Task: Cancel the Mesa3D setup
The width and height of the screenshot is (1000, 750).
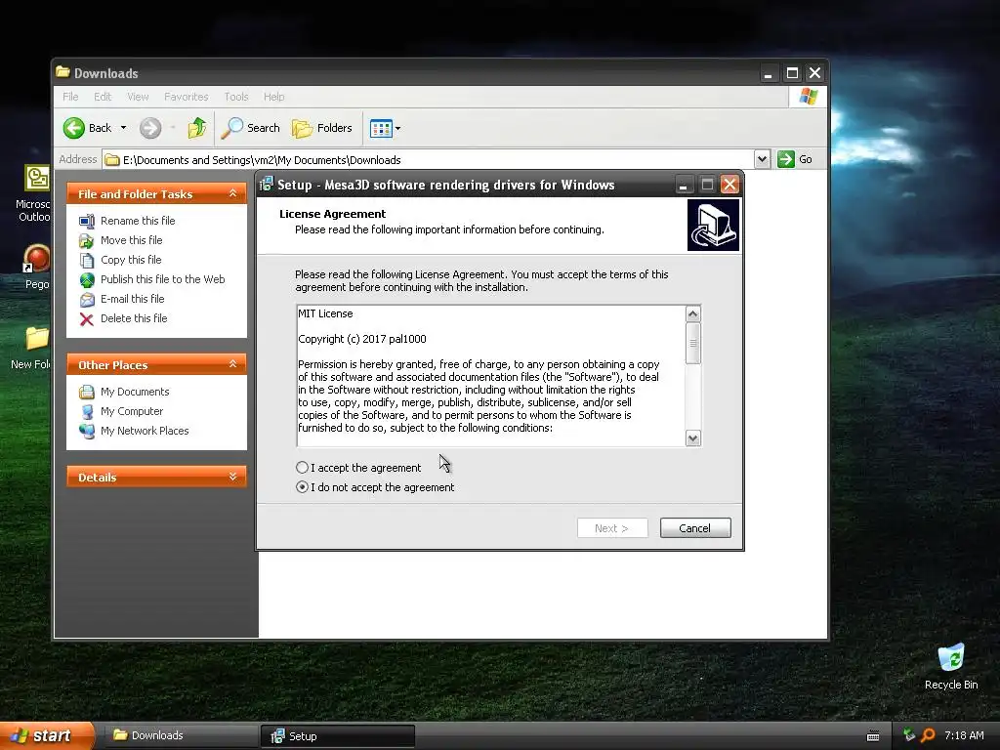Action: 695,528
